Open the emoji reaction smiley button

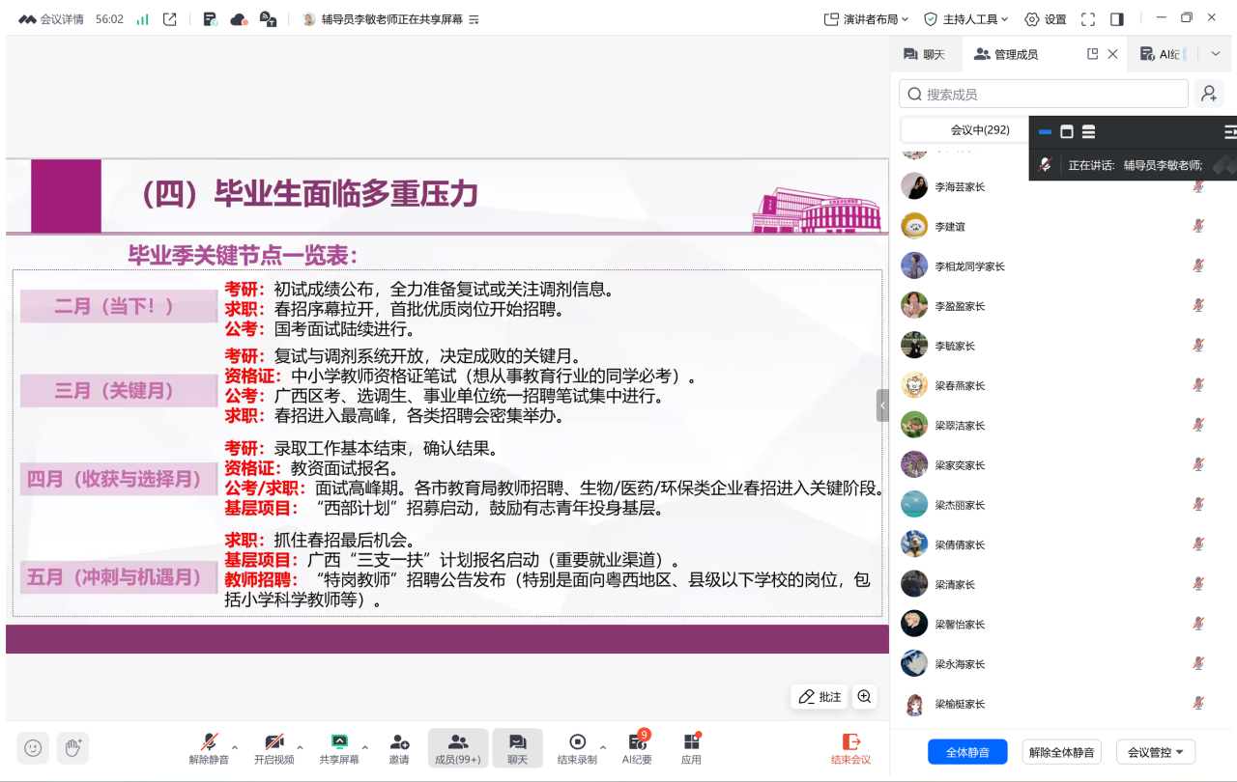click(x=33, y=747)
